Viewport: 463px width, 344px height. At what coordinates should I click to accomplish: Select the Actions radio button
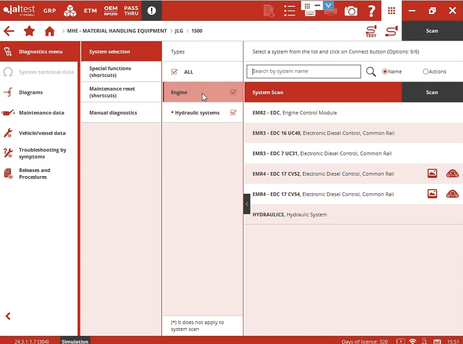(x=426, y=72)
